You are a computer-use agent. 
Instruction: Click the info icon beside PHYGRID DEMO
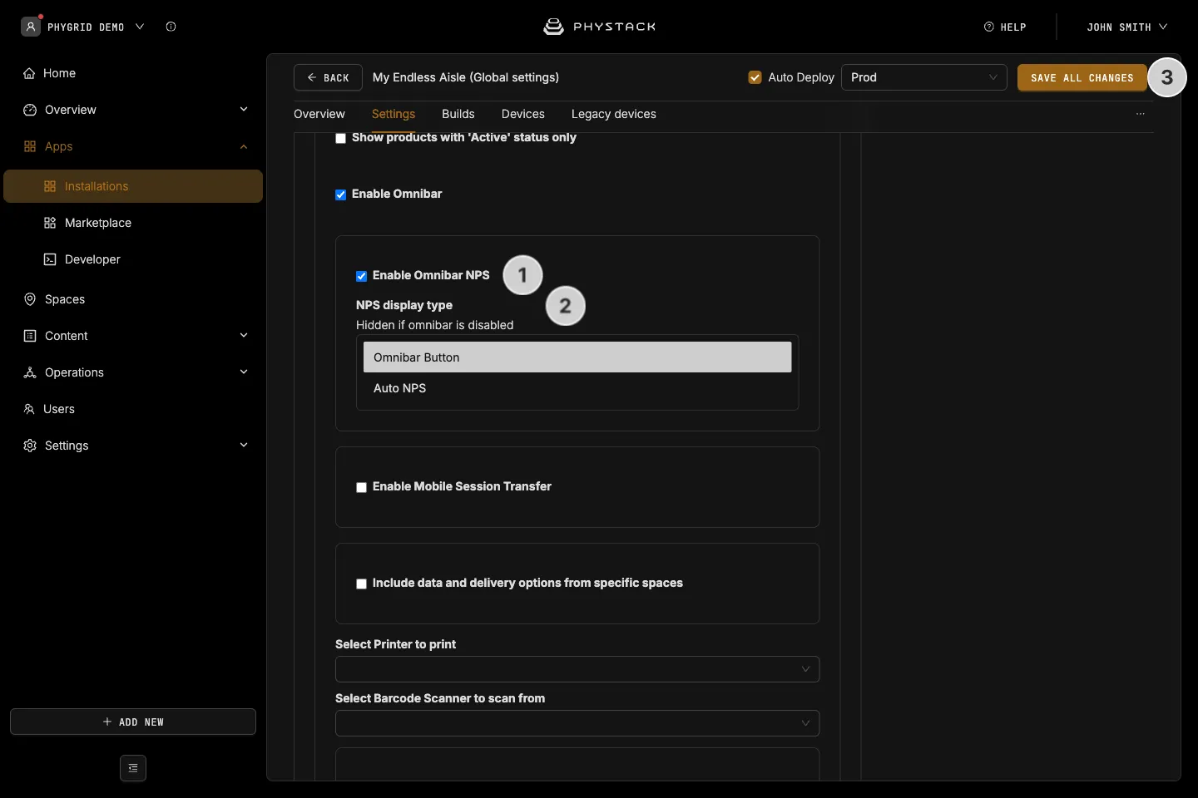click(171, 27)
